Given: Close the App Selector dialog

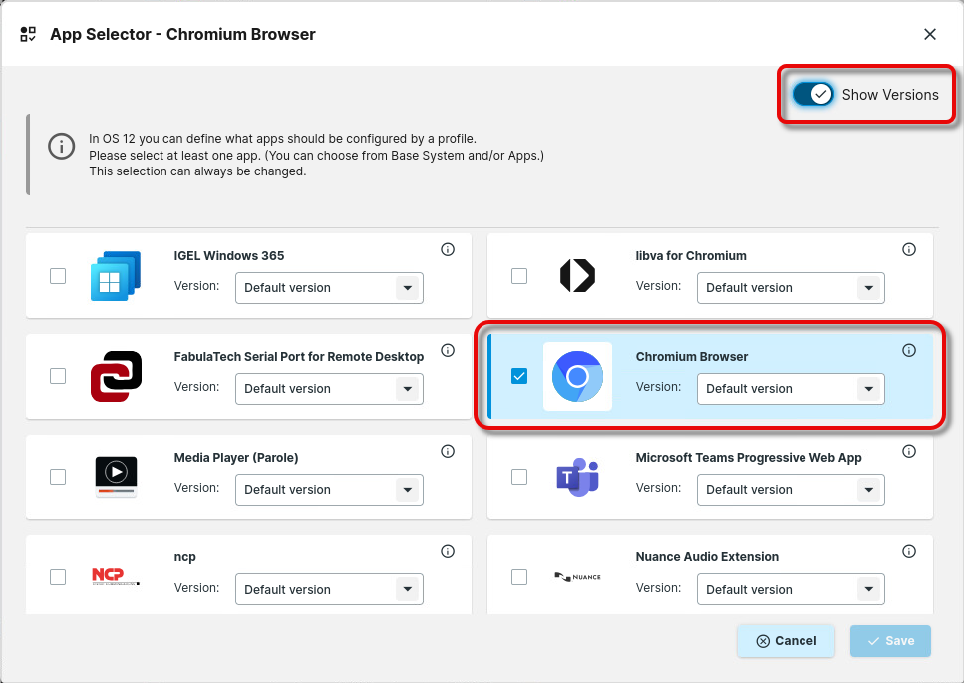Looking at the screenshot, I should pos(930,34).
